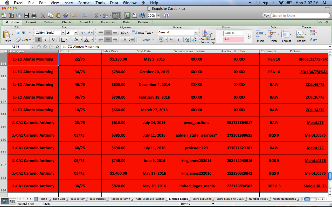Open the Base Gold sheet tab
Viewport: 332px width, 207px height.
pyautogui.click(x=59, y=199)
